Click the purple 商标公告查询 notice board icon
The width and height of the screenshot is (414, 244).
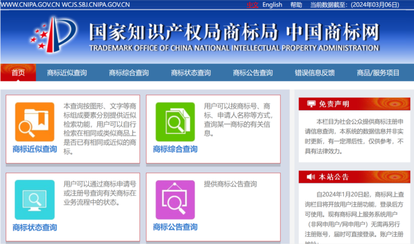(x=175, y=200)
